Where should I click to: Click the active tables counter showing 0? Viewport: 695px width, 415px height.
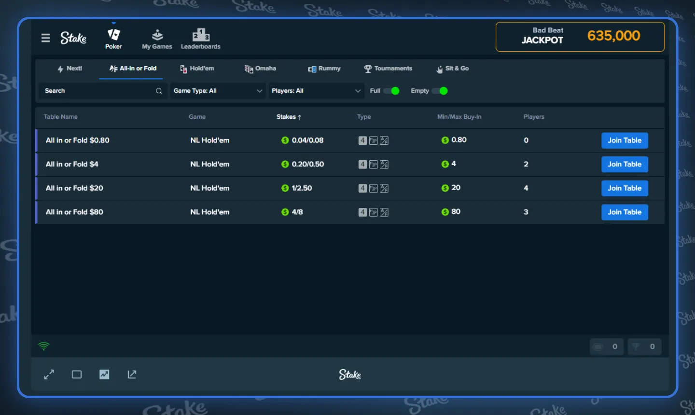click(x=607, y=346)
